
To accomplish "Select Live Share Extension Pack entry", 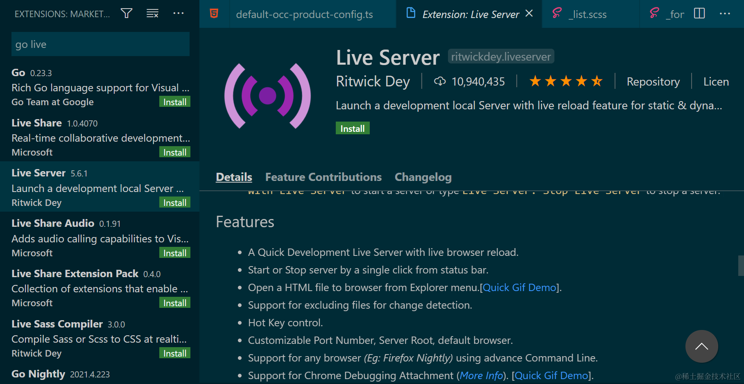I will [x=100, y=288].
